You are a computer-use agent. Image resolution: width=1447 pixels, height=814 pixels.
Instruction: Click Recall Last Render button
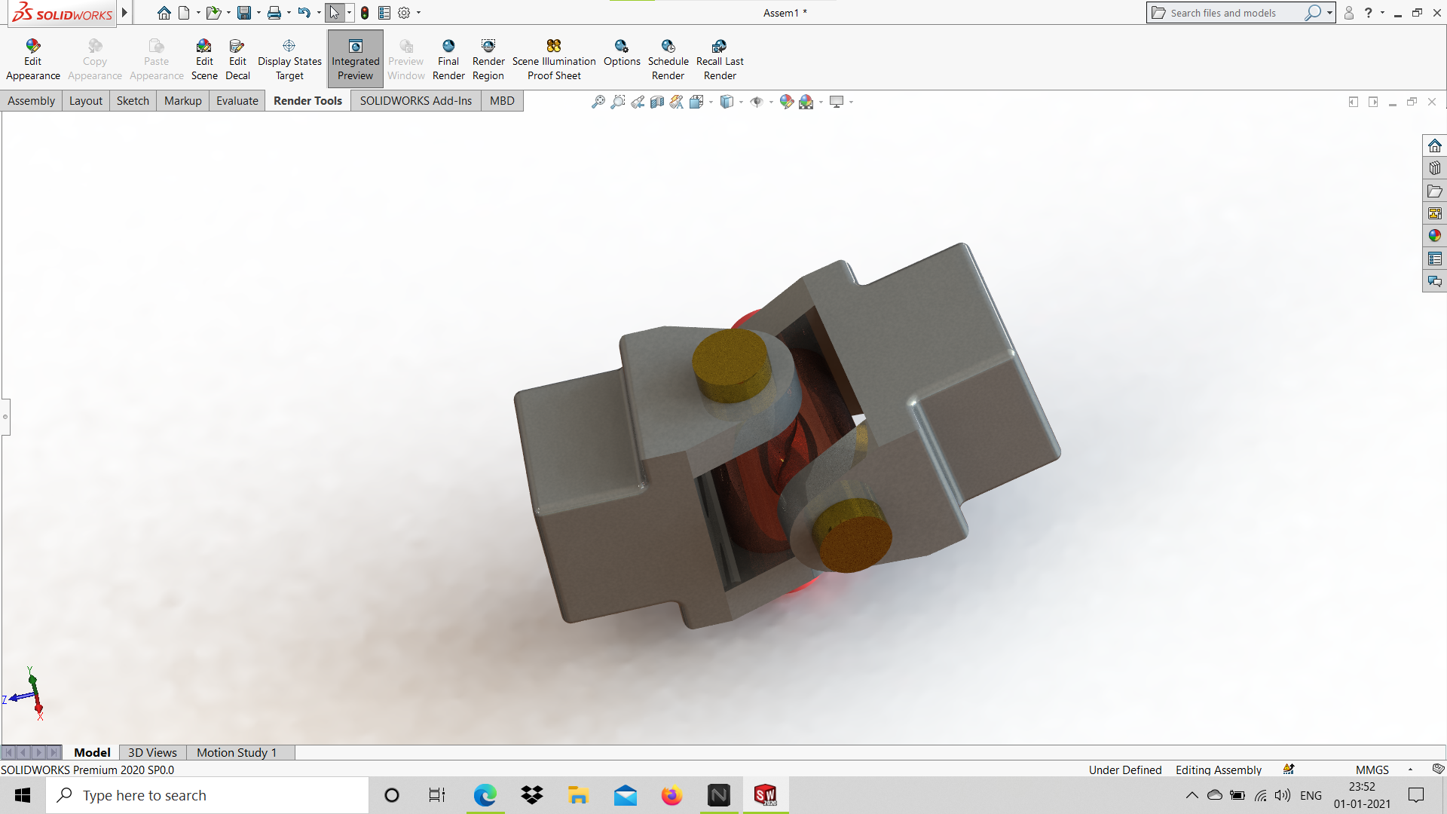pyautogui.click(x=720, y=59)
